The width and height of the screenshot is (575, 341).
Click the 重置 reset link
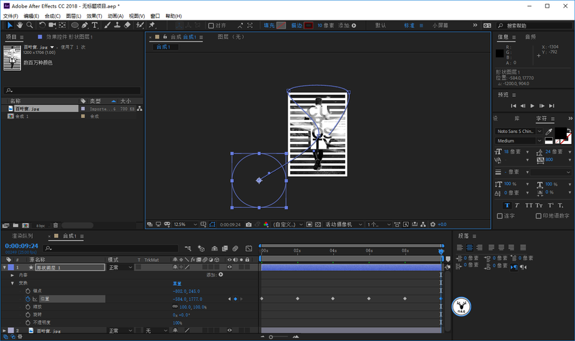[177, 283]
